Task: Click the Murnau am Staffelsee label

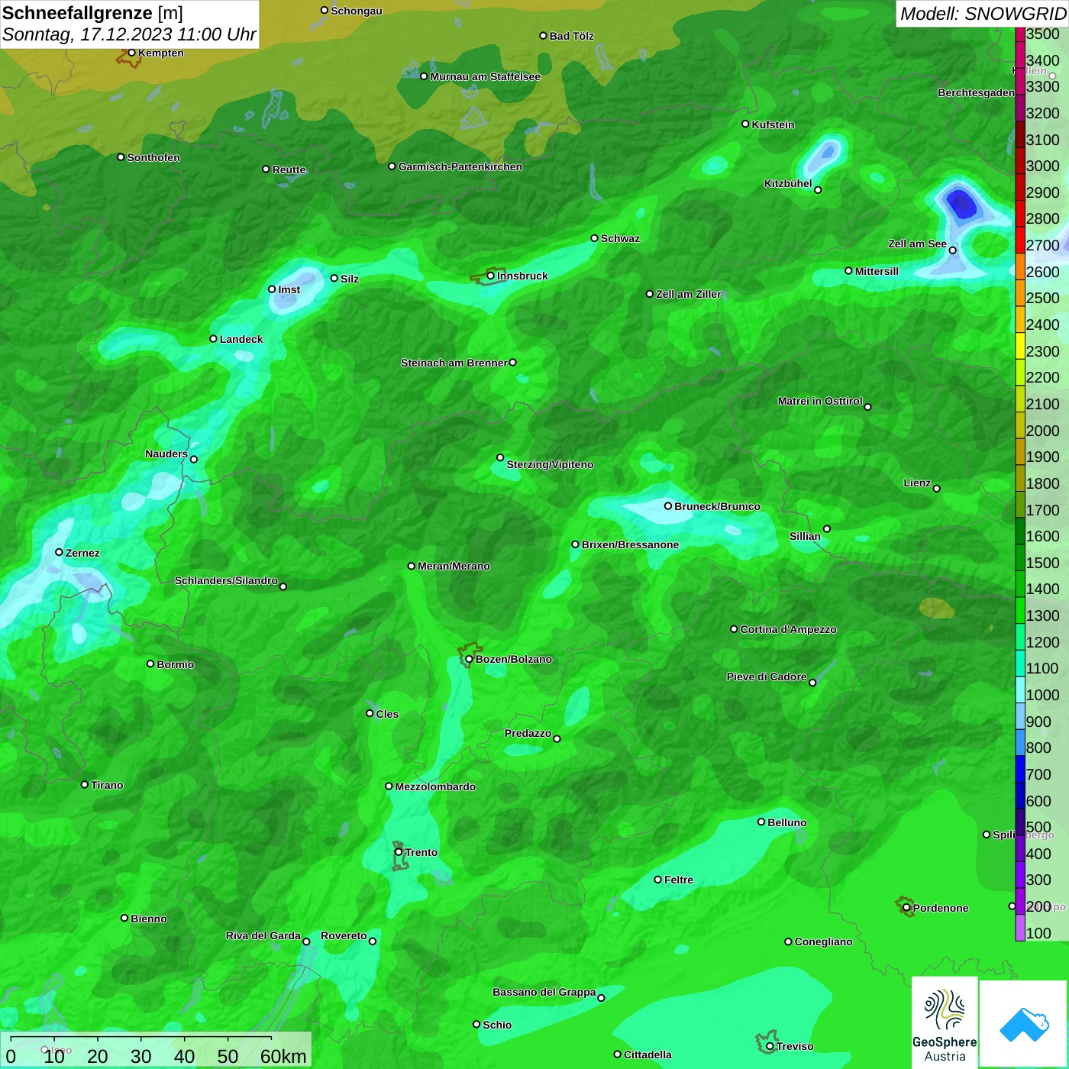Action: pos(486,76)
